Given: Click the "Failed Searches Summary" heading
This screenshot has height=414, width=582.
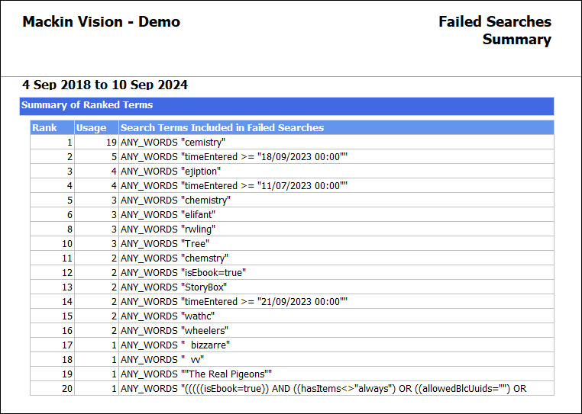Looking at the screenshot, I should (x=495, y=30).
